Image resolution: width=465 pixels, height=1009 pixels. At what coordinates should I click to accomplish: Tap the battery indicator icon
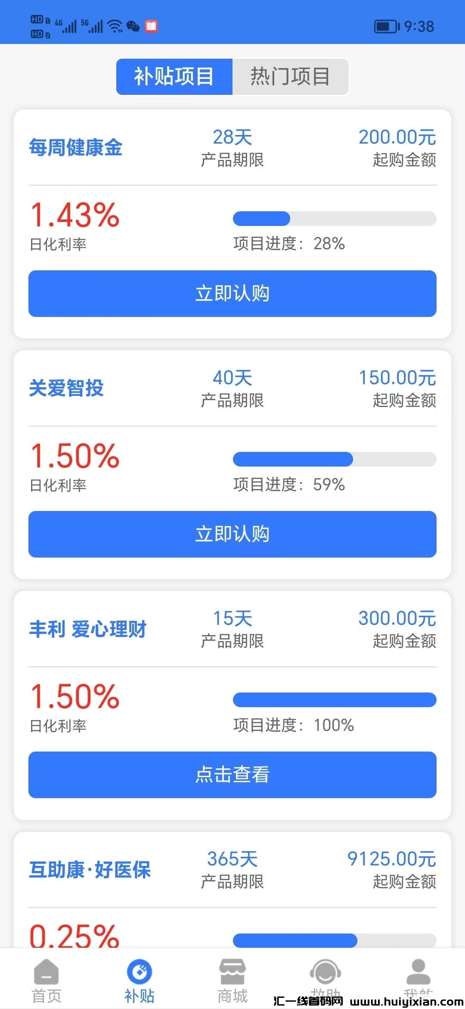[386, 27]
